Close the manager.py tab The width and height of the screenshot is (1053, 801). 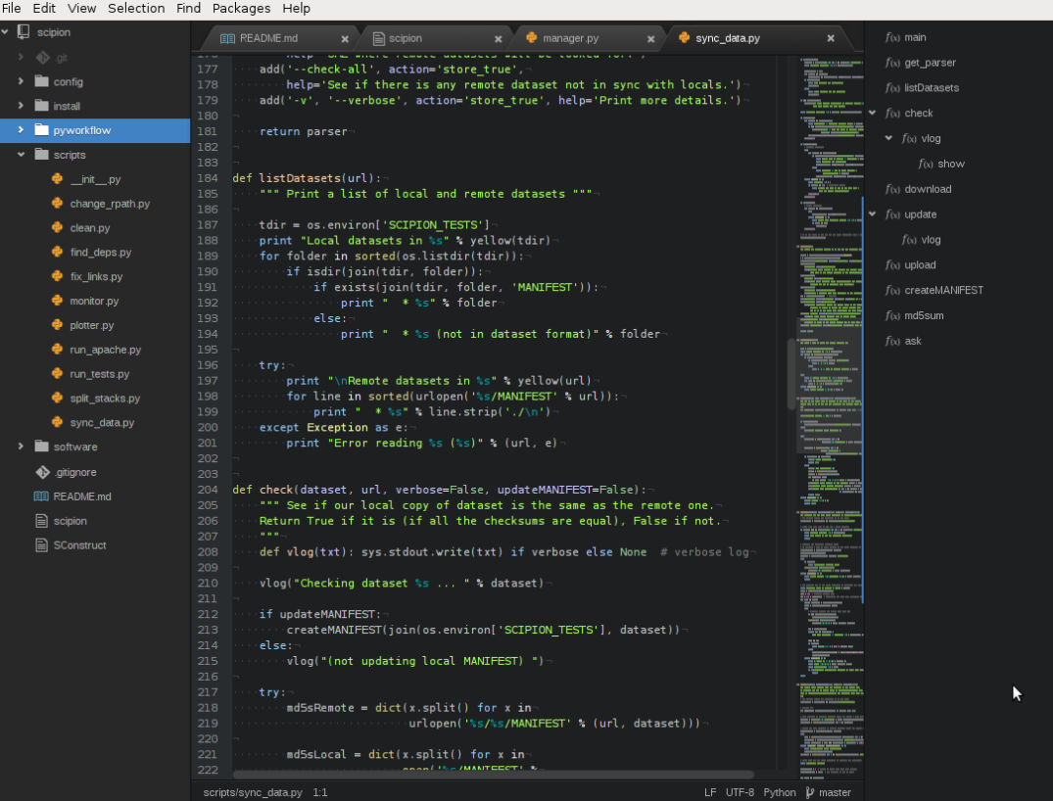[650, 39]
